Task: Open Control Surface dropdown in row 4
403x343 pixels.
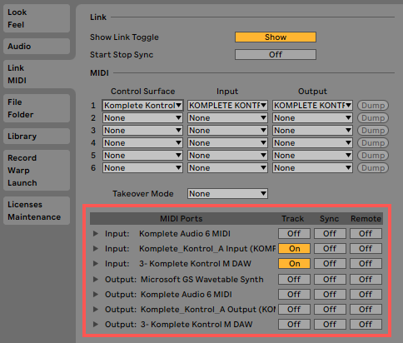Action: click(142, 143)
